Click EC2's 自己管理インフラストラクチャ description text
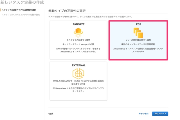The width and height of the screenshot is (180, 120). pos(138,50)
